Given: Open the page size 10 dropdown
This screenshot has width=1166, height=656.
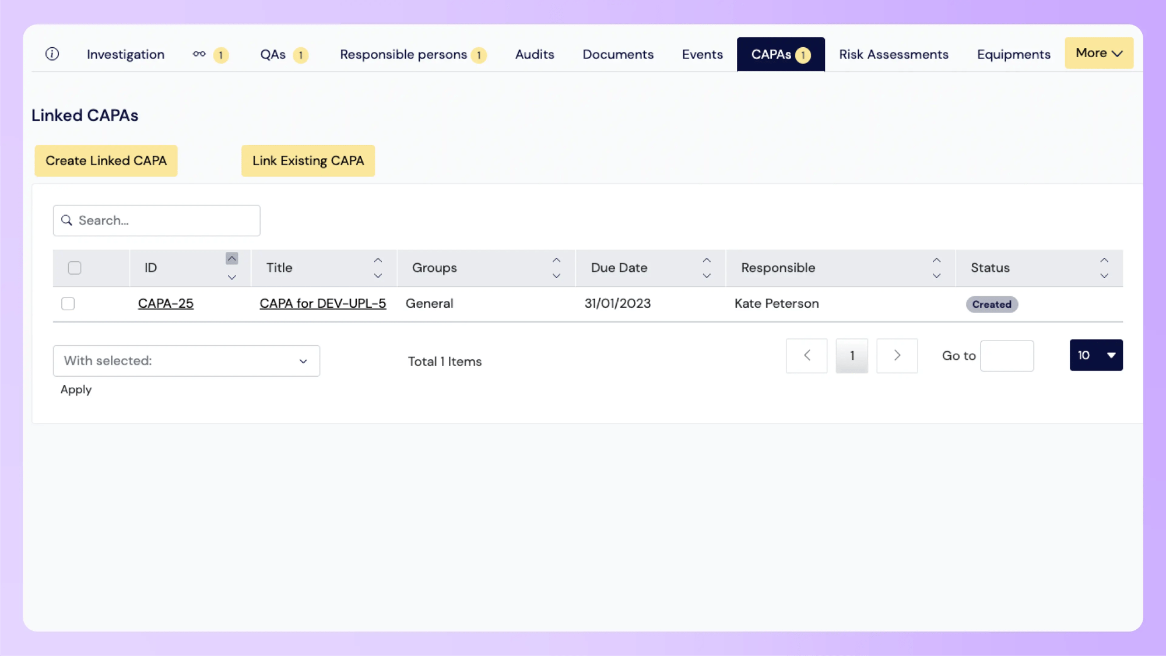Looking at the screenshot, I should click(1095, 355).
